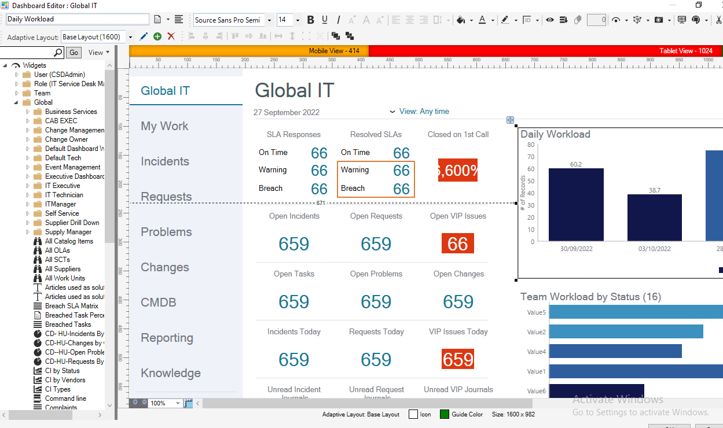Toggle the eye visibility icon in toolbar

(549, 20)
